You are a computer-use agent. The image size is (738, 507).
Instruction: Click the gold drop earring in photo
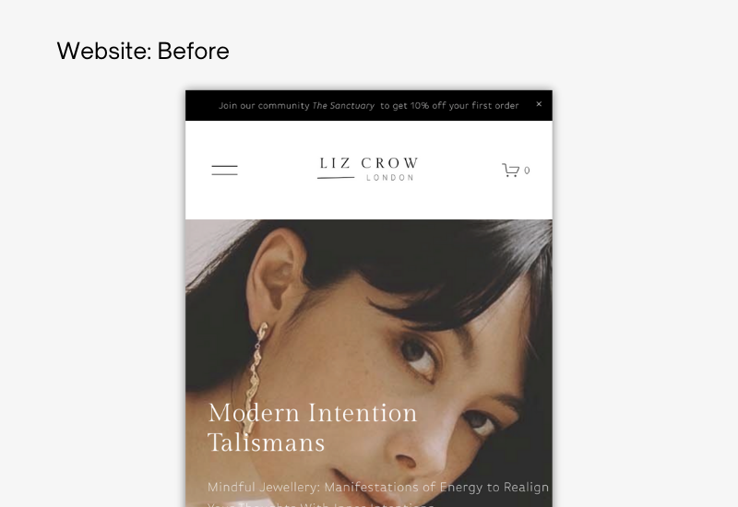(x=256, y=377)
